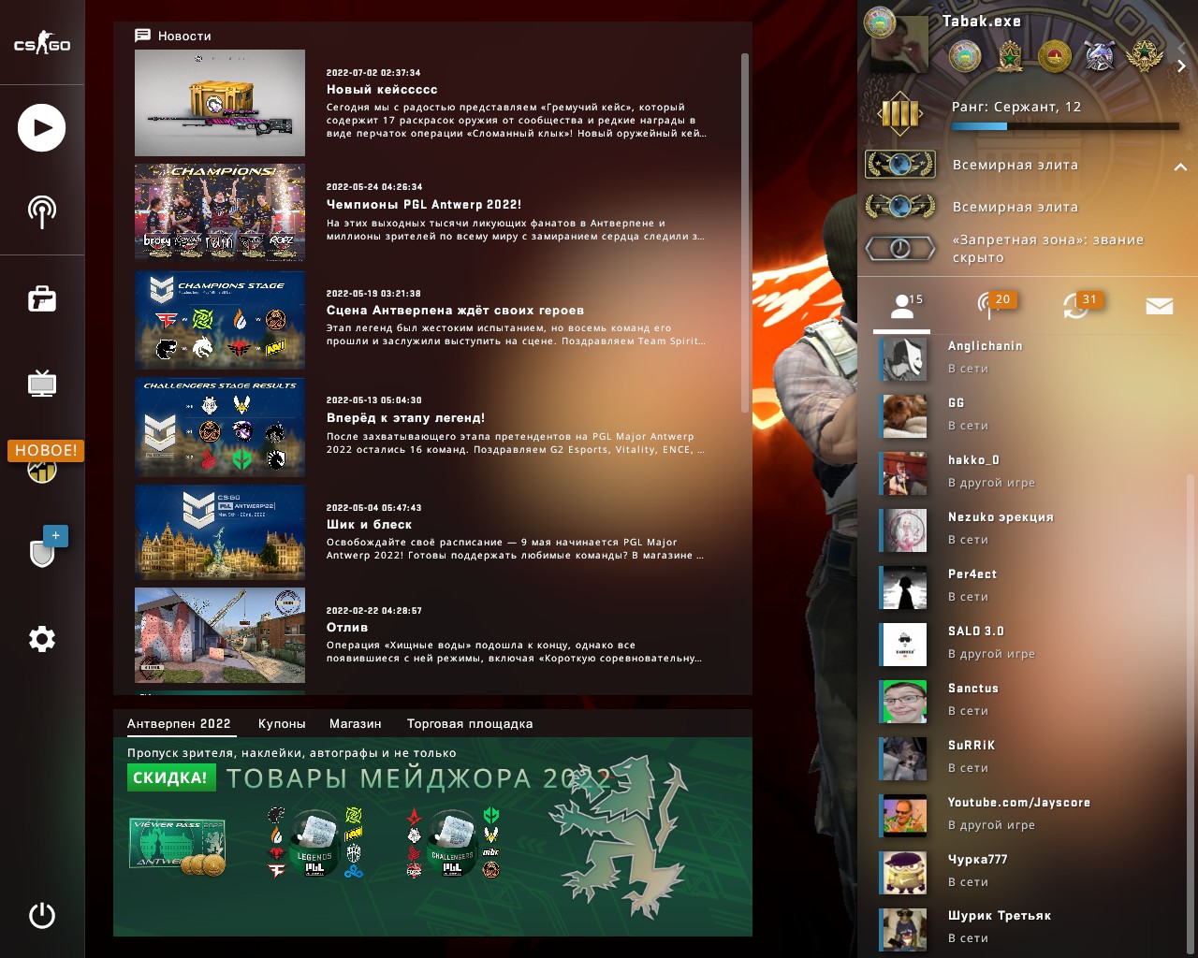Viewport: 1198px width, 958px height.
Task: Select friend Per4ect
Action: pos(1030,587)
